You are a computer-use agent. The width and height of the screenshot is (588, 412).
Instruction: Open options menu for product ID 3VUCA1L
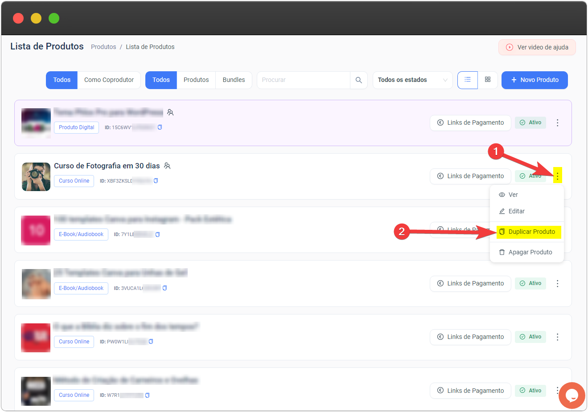click(x=557, y=283)
